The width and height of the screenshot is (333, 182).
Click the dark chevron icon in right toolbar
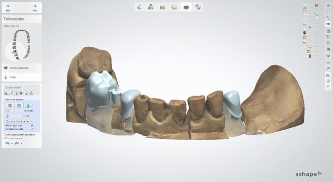328,56
